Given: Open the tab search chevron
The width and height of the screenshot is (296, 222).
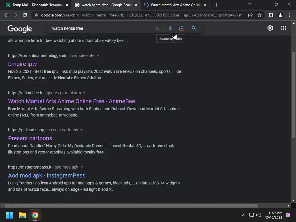Looking at the screenshot, I should [249, 4].
